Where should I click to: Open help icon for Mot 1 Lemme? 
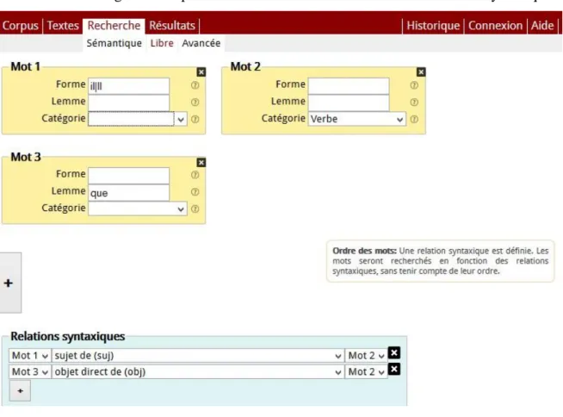click(195, 102)
